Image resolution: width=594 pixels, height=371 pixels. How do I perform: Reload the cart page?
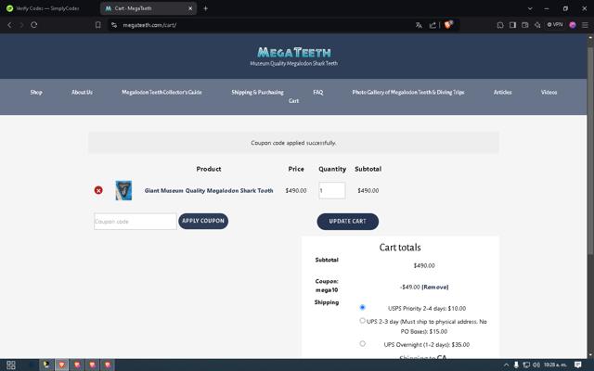(34, 25)
